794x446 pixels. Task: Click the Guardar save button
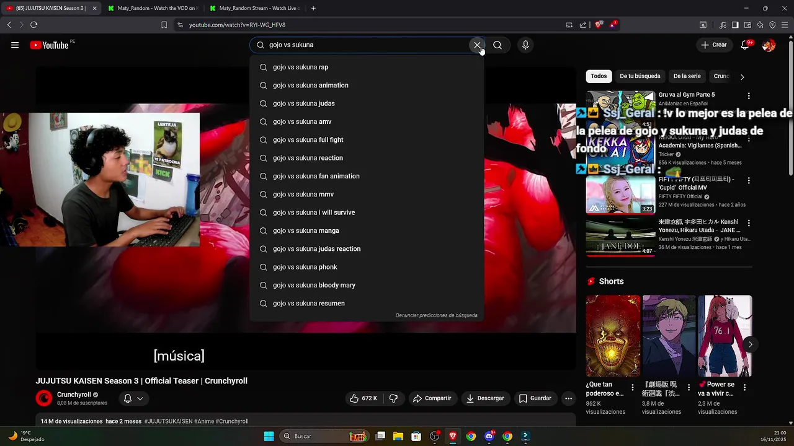click(535, 398)
